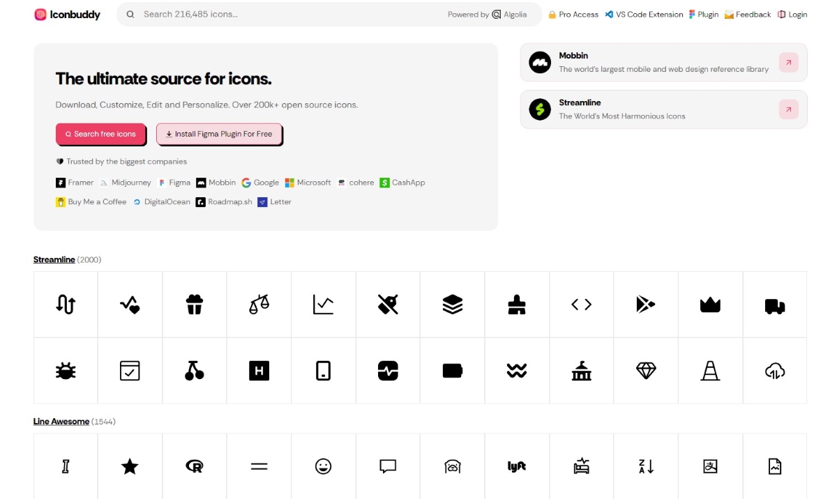Click the Streamline logo in sponsor card
Image resolution: width=837 pixels, height=499 pixels.
540,109
